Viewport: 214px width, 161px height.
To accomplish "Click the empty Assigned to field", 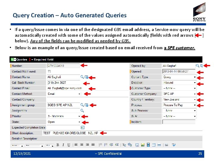I will pyautogui.click(x=63, y=111).
